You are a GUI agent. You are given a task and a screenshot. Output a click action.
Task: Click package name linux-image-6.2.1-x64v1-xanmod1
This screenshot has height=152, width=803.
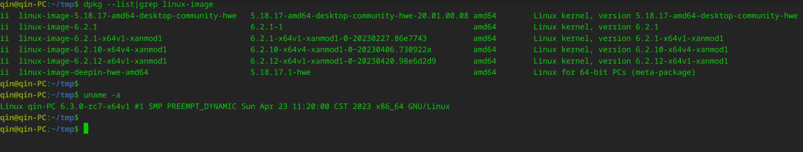pyautogui.click(x=90, y=38)
